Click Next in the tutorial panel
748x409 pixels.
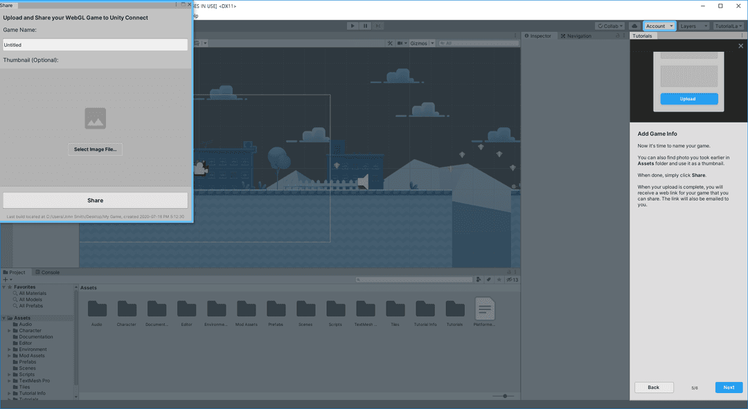(x=729, y=388)
